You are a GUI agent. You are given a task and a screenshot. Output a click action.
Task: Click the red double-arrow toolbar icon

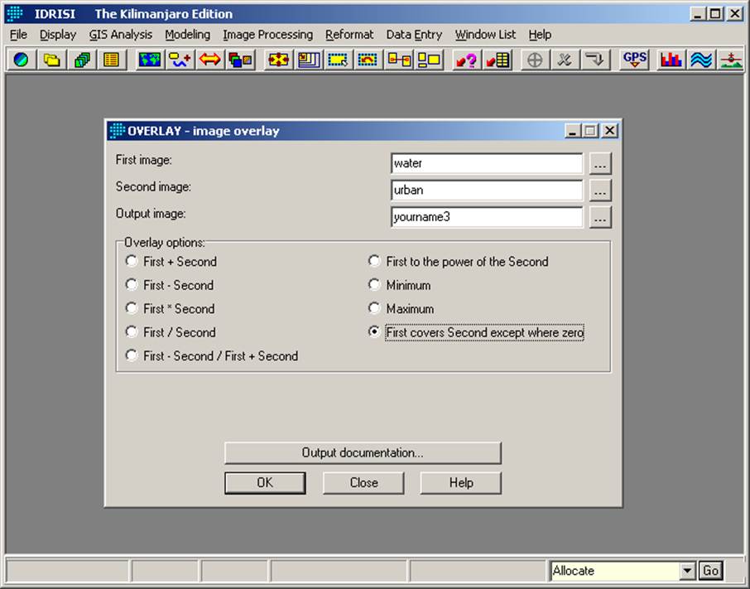point(210,60)
